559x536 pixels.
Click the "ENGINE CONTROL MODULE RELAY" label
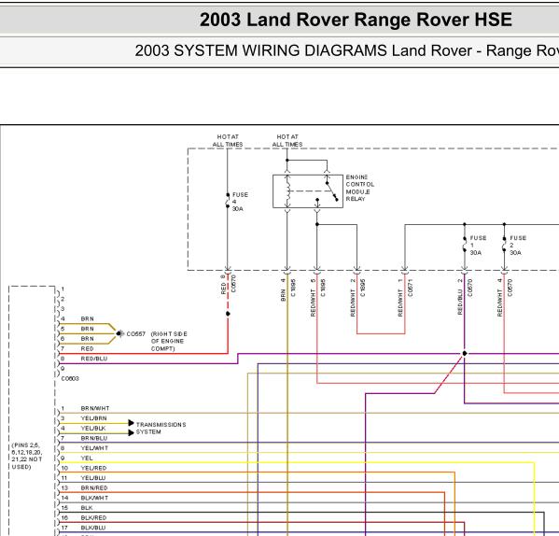(359, 188)
